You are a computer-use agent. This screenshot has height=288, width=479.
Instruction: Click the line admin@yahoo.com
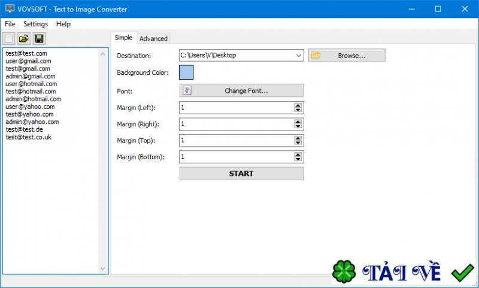tap(32, 122)
